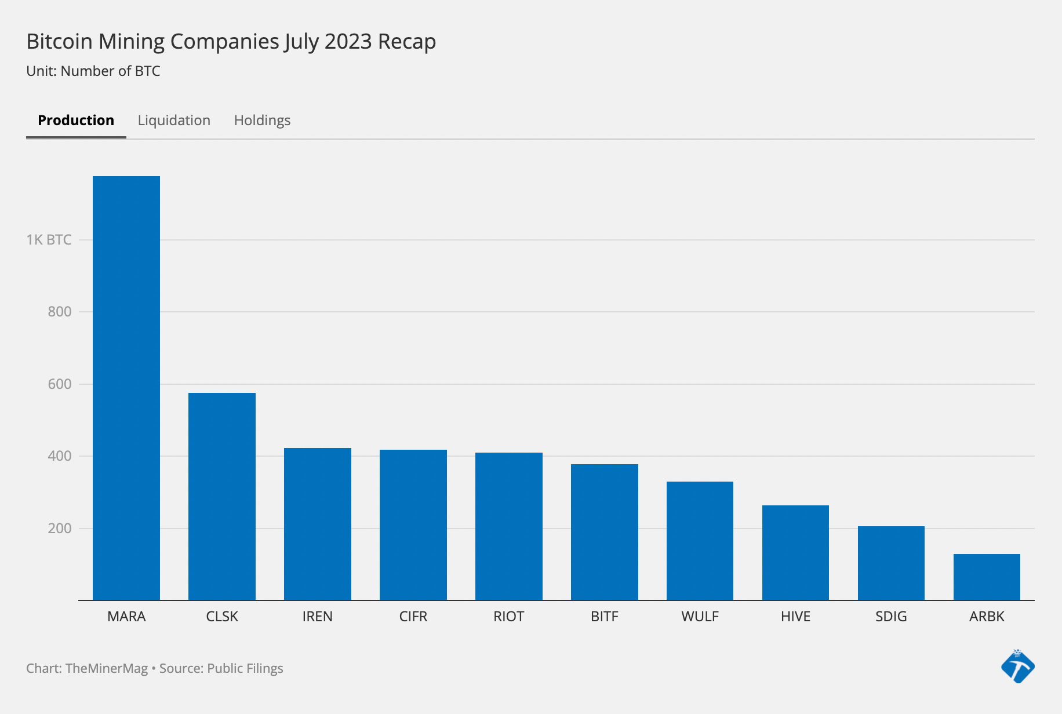1062x714 pixels.
Task: Click the SDIG axis label
Action: click(891, 616)
